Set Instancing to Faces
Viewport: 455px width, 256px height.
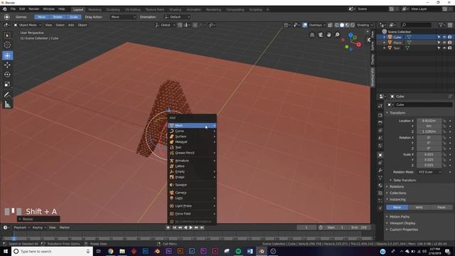tap(441, 208)
